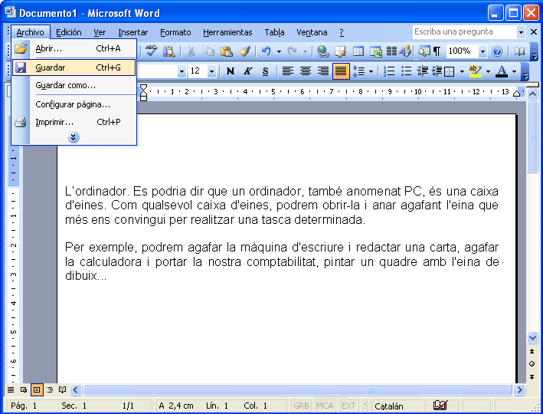Decrease indent with the outdent icon
Viewport: 543px width, 414px height.
[x=423, y=71]
